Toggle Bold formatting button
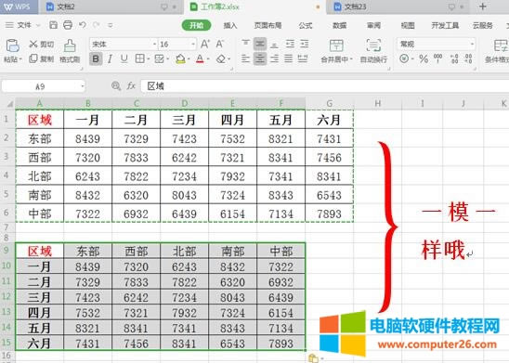Image resolution: width=509 pixels, height=363 pixels. click(96, 59)
